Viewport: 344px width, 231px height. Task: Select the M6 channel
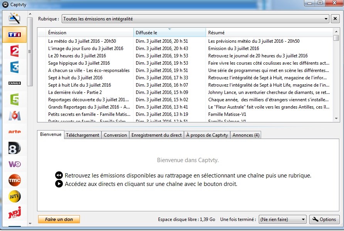15,115
